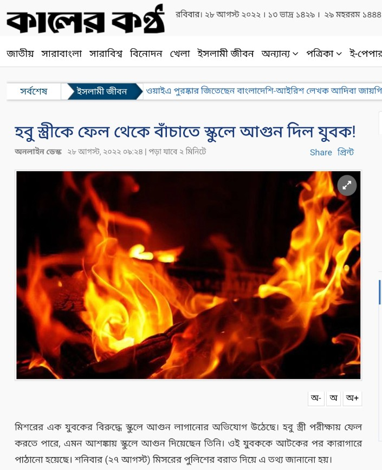The width and height of the screenshot is (382, 470).
Task: Expand the পত্রিকা dropdown menu
Action: [324, 54]
